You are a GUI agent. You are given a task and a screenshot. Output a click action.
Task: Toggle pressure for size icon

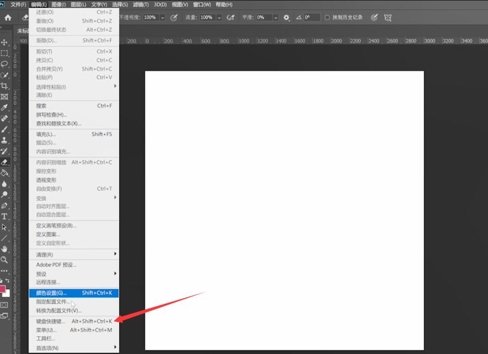coord(374,18)
